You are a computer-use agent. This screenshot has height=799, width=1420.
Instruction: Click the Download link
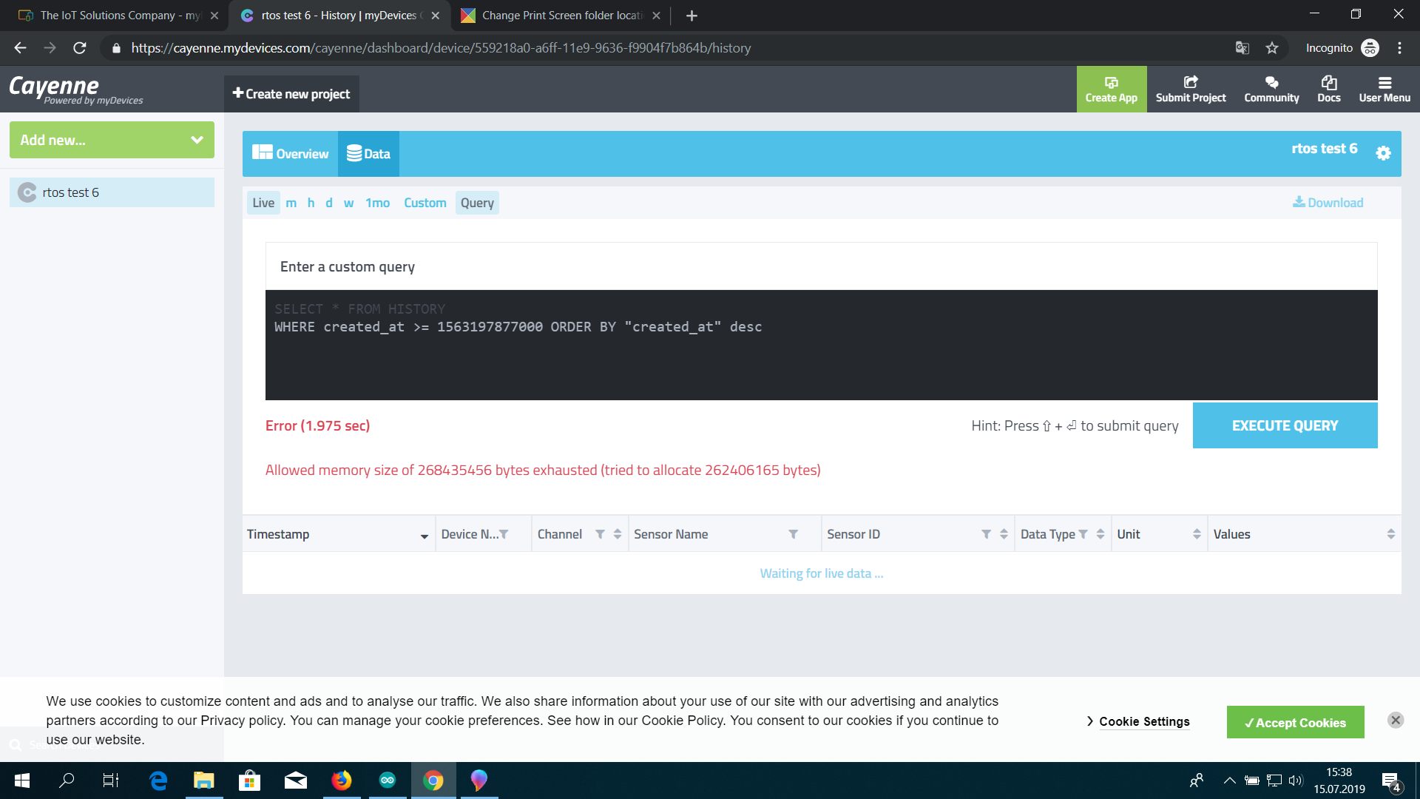(x=1328, y=203)
